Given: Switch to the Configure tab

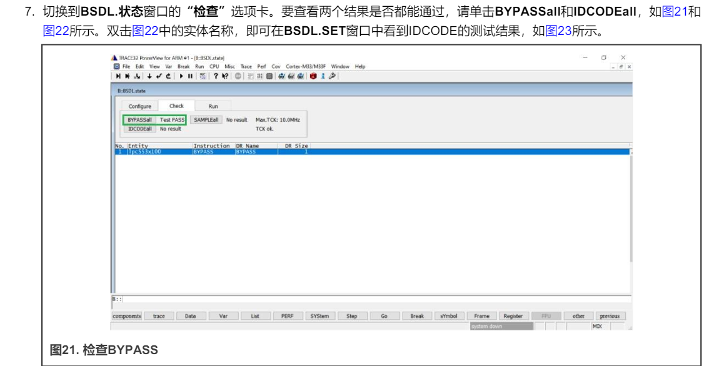Looking at the screenshot, I should [x=140, y=106].
